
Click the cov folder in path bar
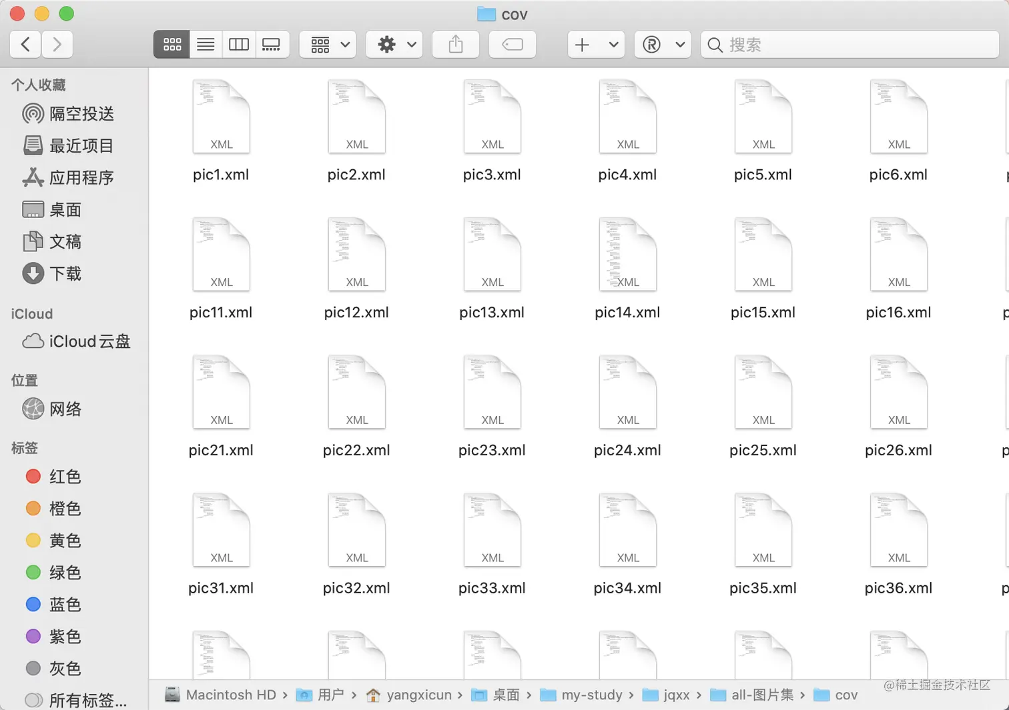(836, 695)
